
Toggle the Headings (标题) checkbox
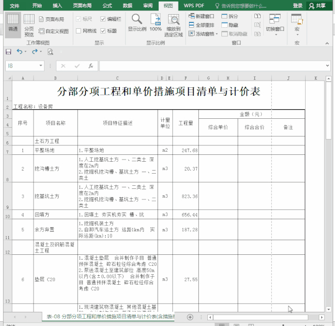pyautogui.click(x=103, y=31)
